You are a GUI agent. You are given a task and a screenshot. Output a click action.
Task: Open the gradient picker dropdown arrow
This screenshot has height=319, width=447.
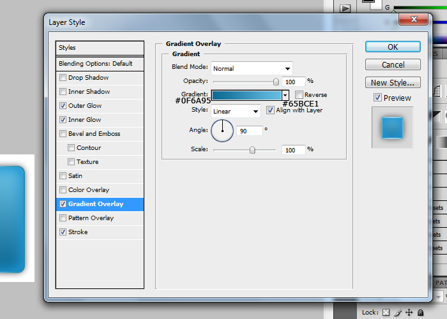[285, 95]
